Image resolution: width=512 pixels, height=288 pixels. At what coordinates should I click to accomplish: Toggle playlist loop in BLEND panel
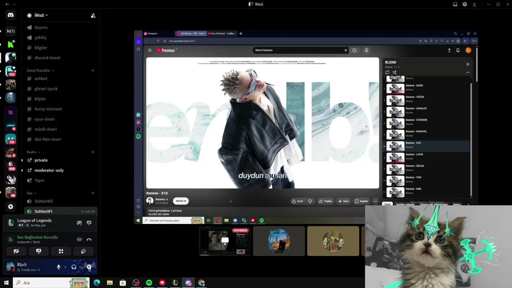pyautogui.click(x=387, y=72)
